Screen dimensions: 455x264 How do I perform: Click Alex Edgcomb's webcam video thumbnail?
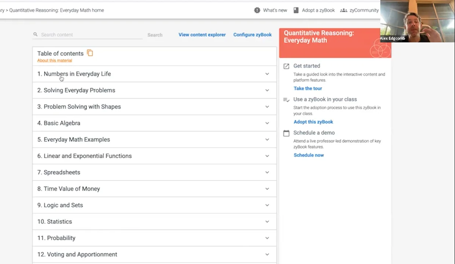click(x=417, y=21)
